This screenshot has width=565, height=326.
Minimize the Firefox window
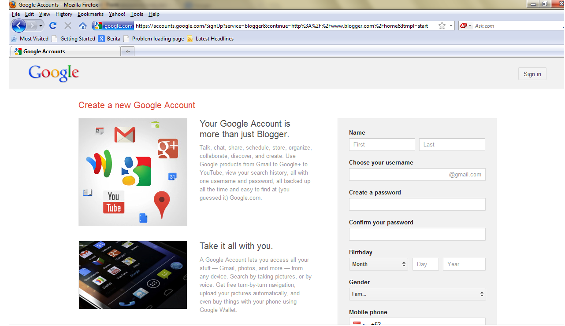click(534, 4)
